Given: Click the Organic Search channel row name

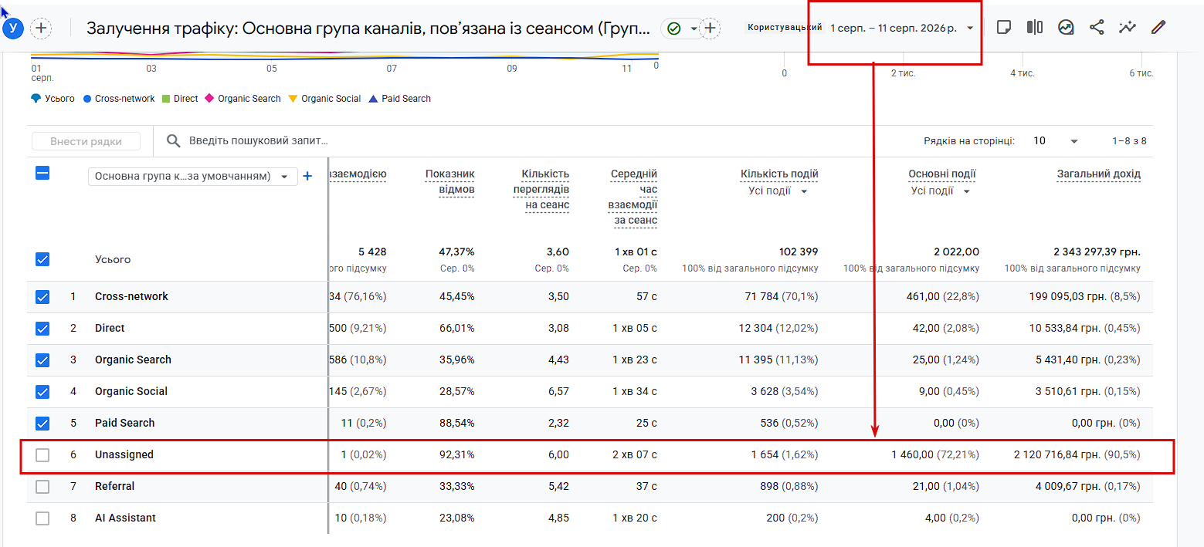Looking at the screenshot, I should (133, 360).
